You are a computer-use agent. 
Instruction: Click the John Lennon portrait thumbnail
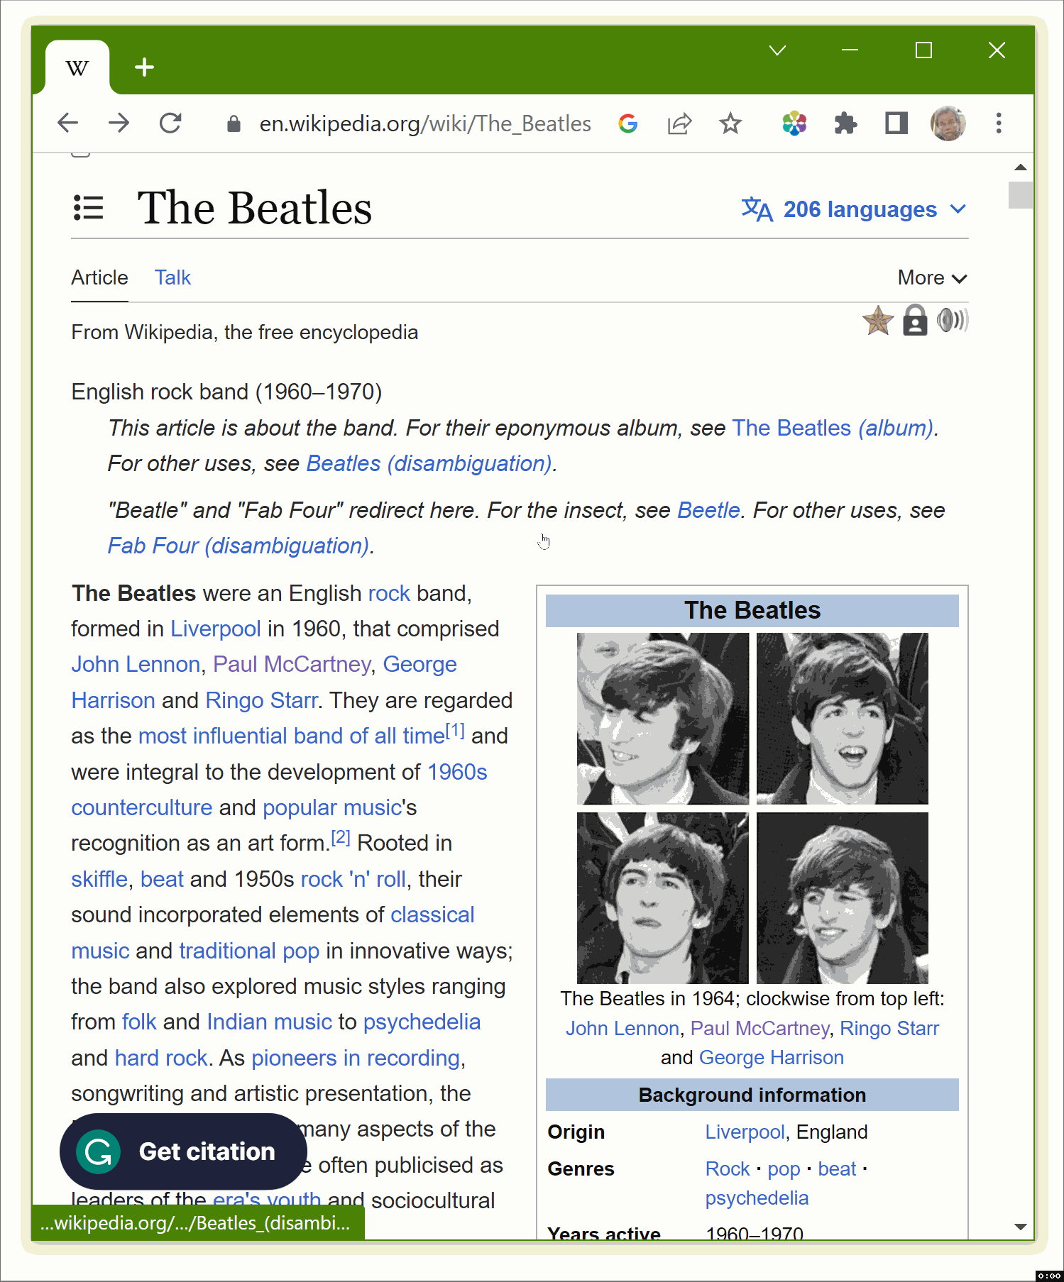click(662, 718)
